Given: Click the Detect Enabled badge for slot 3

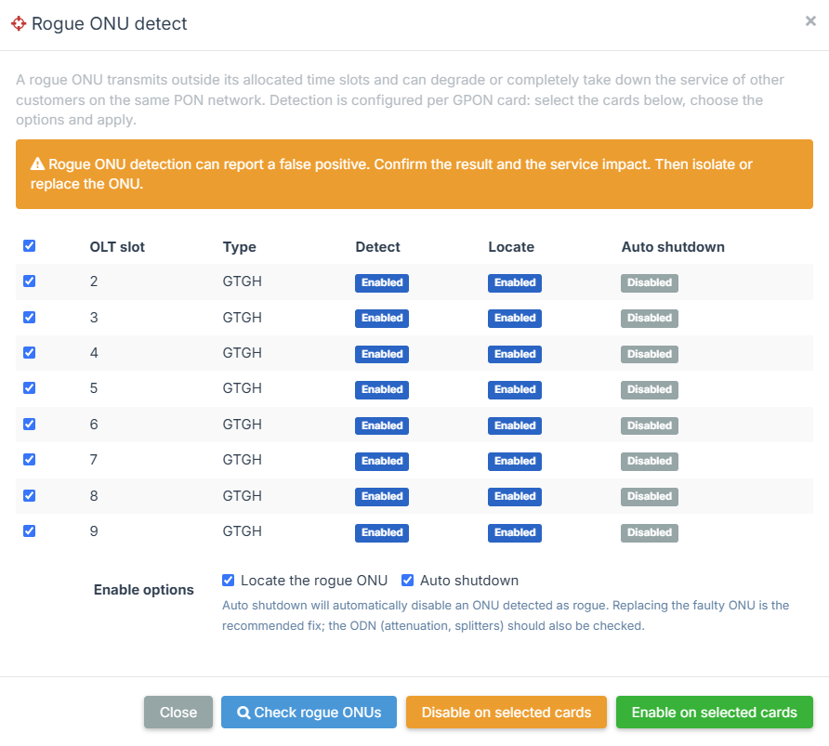Looking at the screenshot, I should 382,318.
